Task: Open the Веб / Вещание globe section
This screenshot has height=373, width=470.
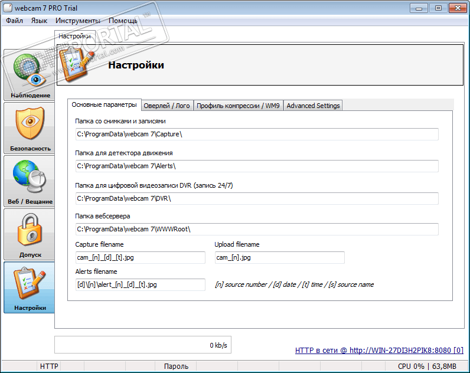Action: point(30,181)
